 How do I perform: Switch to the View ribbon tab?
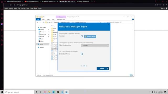(x=53, y=19)
